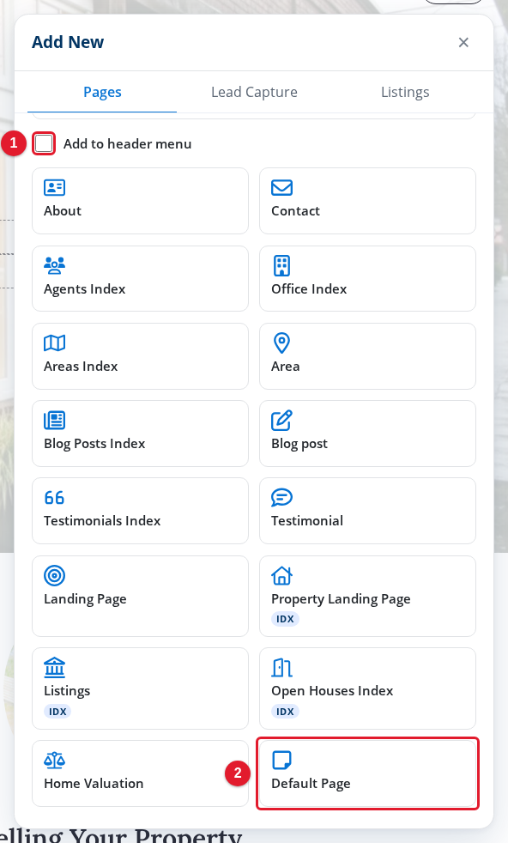This screenshot has width=508, height=843.
Task: Open the Listings tab
Action: click(x=405, y=92)
